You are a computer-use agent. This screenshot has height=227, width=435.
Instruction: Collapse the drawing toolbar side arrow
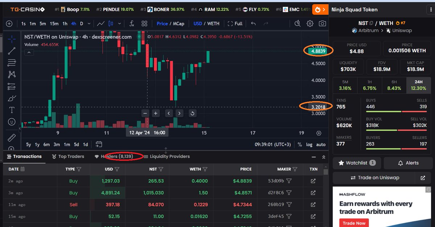(x=20, y=129)
